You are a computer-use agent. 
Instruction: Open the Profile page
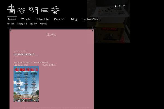[26, 19]
